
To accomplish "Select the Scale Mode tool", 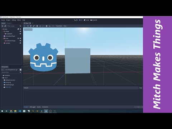I will point(34,26).
